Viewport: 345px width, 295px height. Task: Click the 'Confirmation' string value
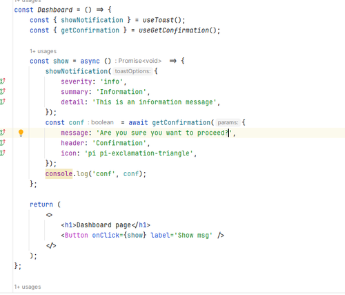point(119,143)
